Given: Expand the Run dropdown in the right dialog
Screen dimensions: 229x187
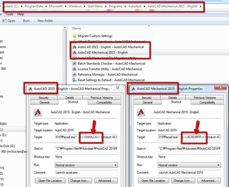Looking at the screenshot, I should tap(219, 165).
